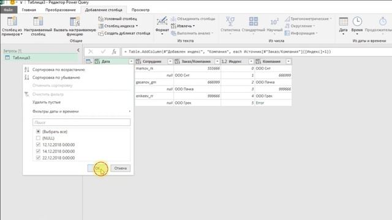The image size is (392, 220).
Task: Open the Файл tab
Action: [x=8, y=10]
